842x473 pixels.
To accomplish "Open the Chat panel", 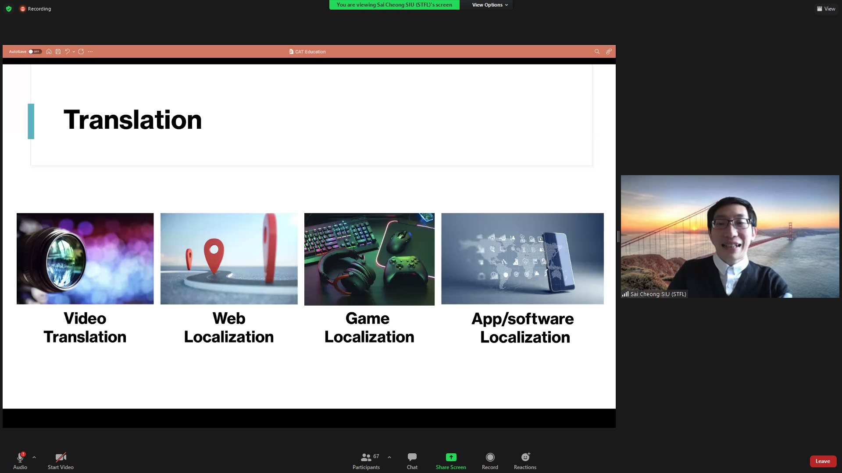I will pyautogui.click(x=412, y=461).
